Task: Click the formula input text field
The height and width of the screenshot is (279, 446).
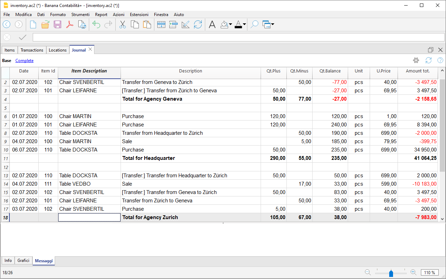Action: pyautogui.click(x=238, y=37)
